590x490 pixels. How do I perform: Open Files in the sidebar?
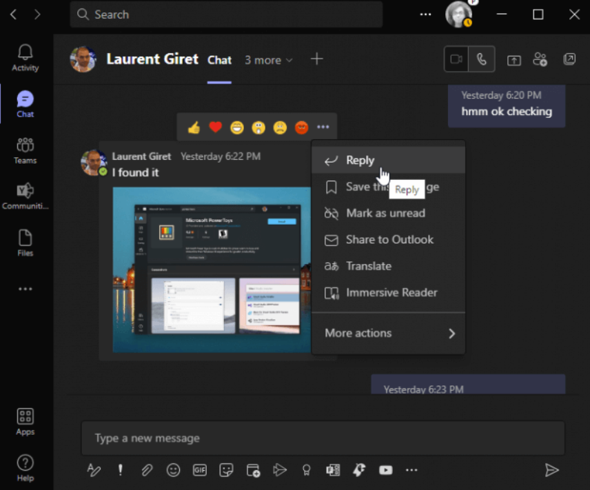[26, 243]
